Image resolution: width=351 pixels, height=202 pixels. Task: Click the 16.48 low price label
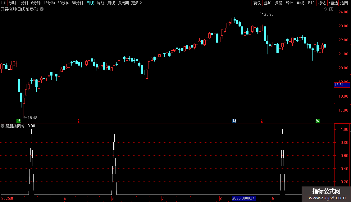click(32, 118)
